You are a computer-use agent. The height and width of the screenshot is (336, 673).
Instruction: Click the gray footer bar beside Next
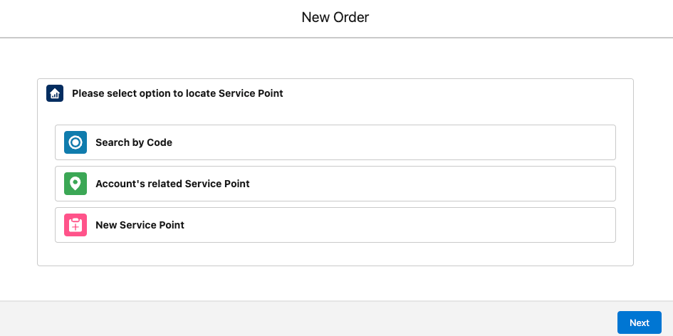pos(301,319)
